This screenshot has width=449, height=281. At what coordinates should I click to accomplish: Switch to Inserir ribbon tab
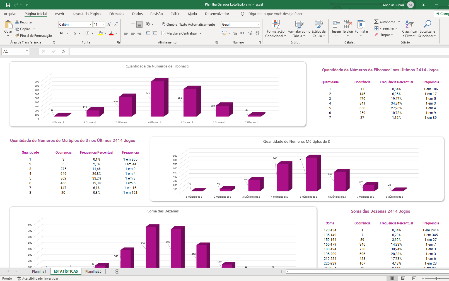(59, 14)
